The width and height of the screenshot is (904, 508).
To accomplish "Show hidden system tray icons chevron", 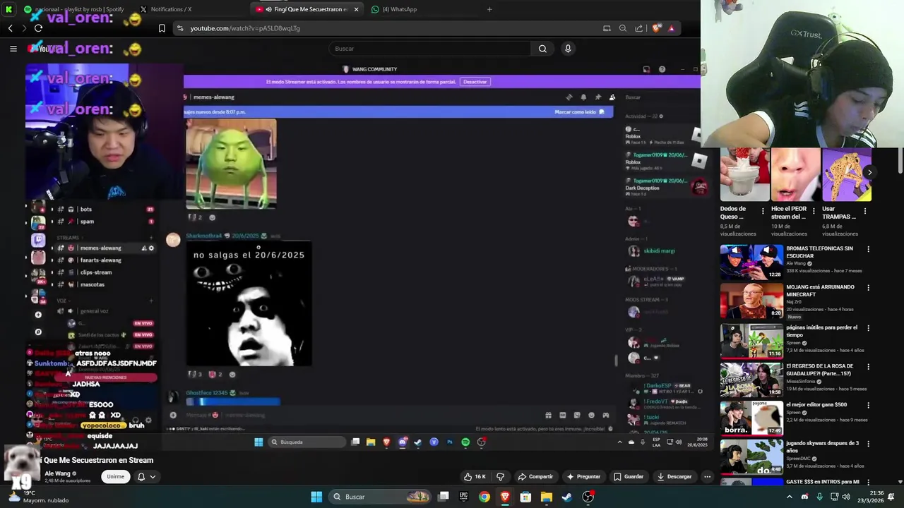I will coord(791,497).
